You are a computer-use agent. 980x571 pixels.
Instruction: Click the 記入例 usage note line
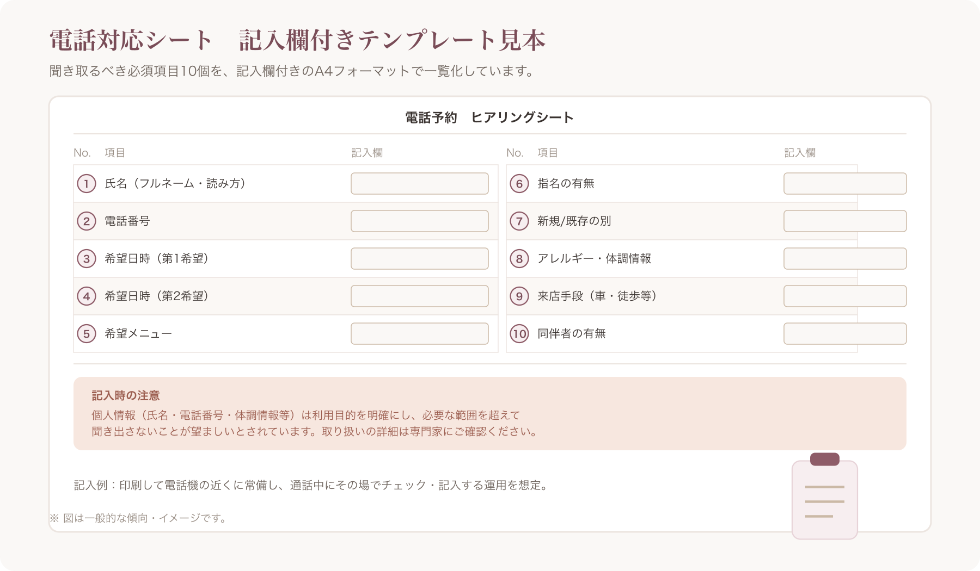311,485
